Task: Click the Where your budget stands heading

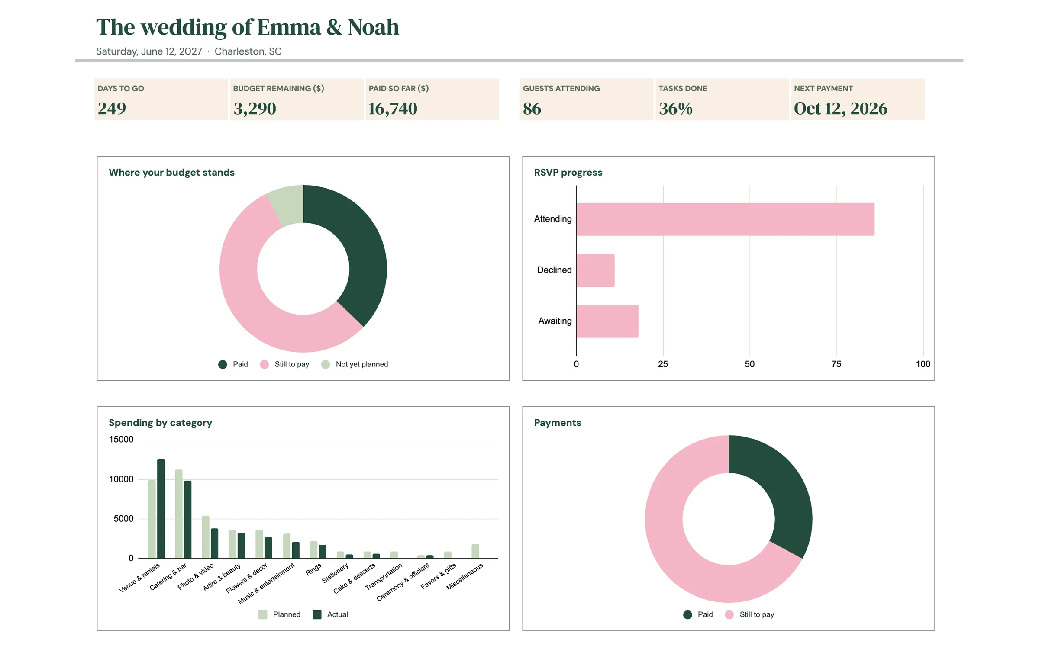Action: pyautogui.click(x=171, y=173)
